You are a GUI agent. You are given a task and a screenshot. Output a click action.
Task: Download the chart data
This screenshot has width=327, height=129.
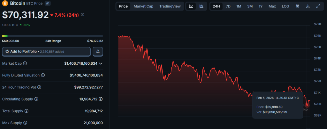[308, 6]
